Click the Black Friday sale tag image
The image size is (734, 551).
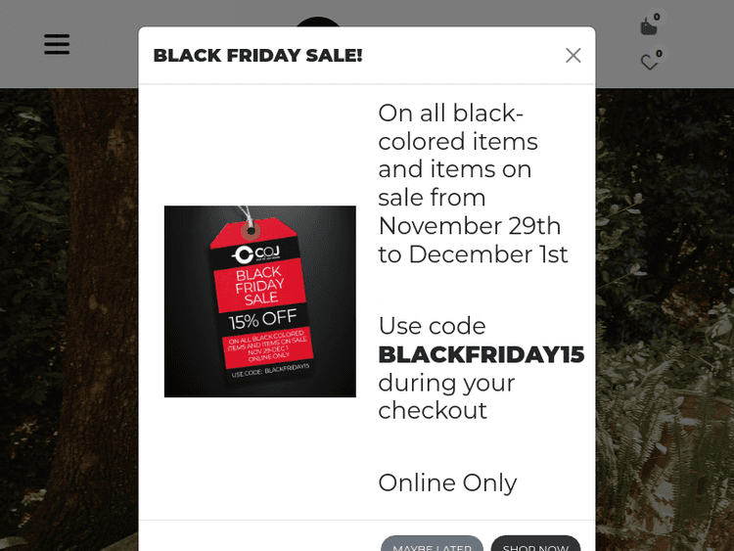point(260,301)
